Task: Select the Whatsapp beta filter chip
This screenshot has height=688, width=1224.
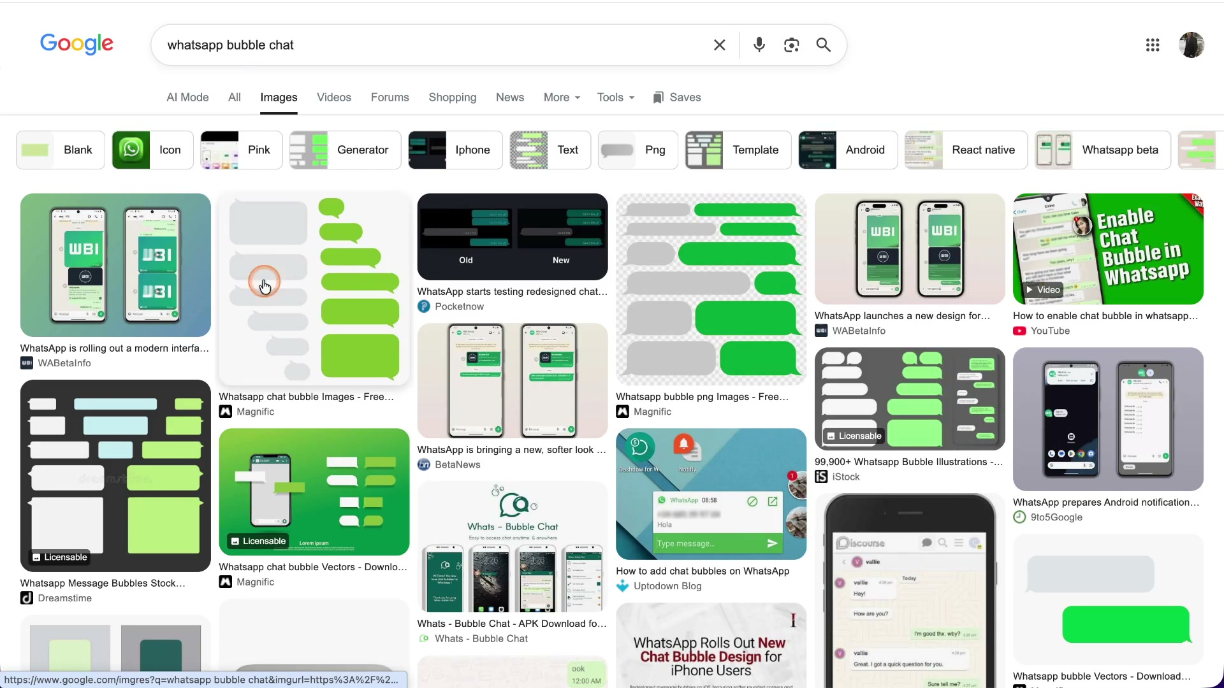Action: (x=1102, y=150)
